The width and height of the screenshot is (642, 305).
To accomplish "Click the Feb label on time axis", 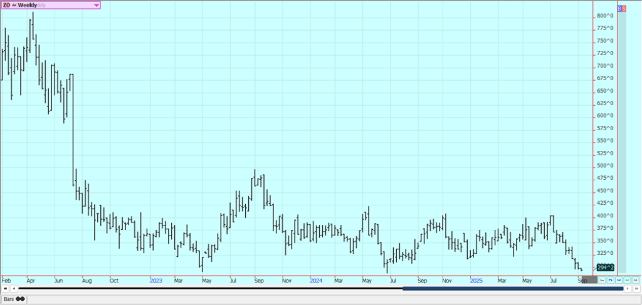I will (x=6, y=281).
